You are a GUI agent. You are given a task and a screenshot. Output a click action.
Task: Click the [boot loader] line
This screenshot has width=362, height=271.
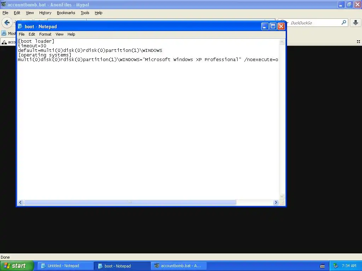(x=36, y=41)
